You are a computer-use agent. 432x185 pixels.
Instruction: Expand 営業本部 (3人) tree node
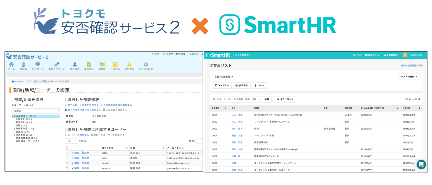pos(15,135)
